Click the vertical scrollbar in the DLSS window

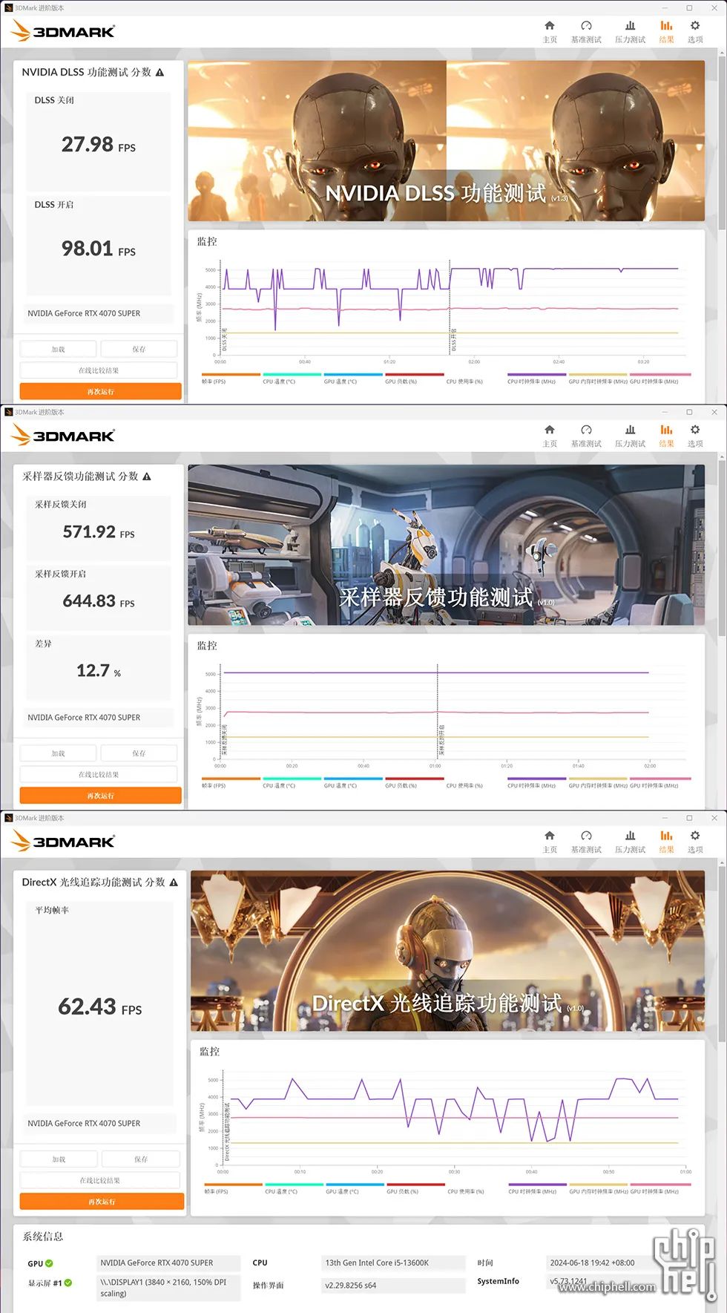[x=722, y=141]
